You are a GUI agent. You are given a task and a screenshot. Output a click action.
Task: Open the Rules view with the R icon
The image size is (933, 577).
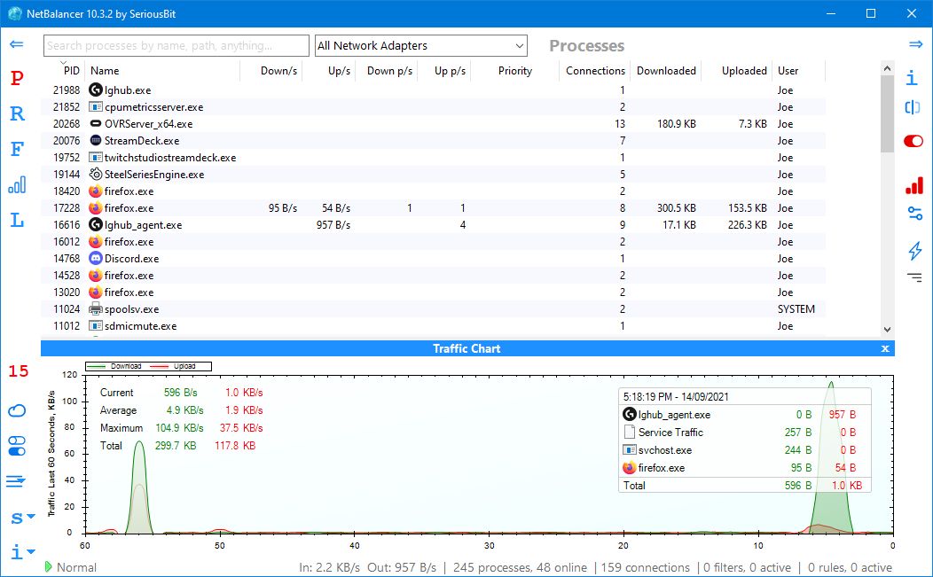(x=16, y=113)
